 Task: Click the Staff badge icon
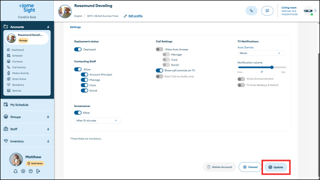[x=5, y=129]
